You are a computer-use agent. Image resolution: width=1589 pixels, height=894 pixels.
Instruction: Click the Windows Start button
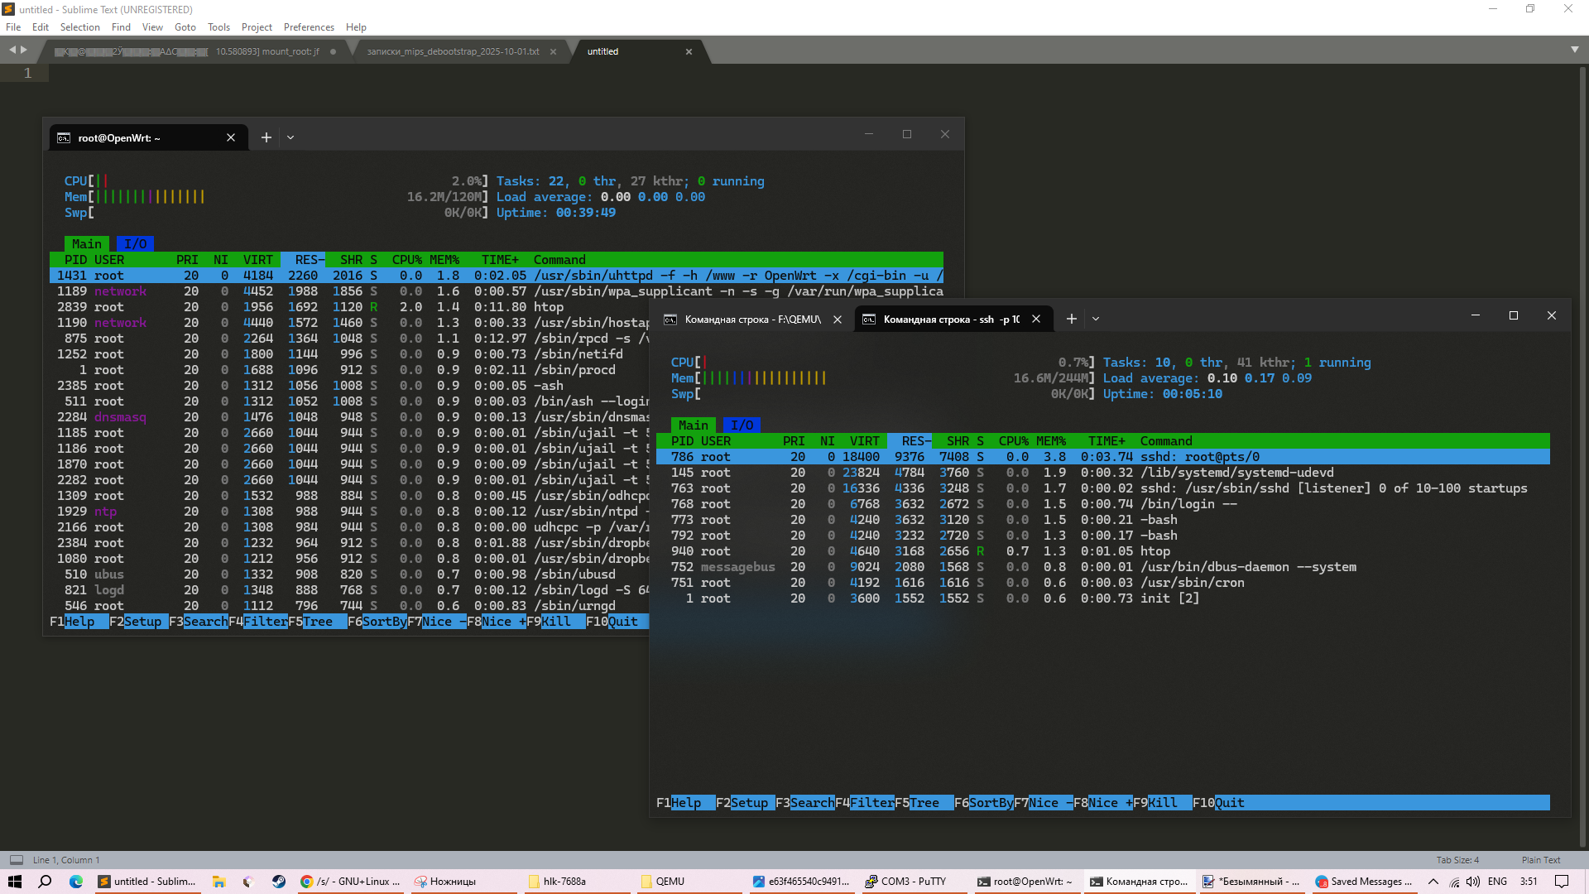15,882
